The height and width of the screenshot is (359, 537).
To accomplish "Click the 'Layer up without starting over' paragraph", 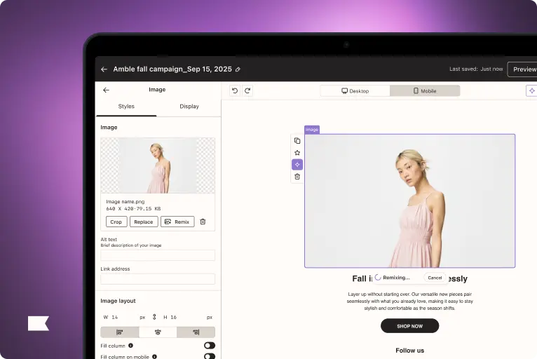I will 409,301.
